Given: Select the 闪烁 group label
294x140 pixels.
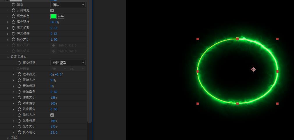Looking at the screenshot, I should point(14,138).
